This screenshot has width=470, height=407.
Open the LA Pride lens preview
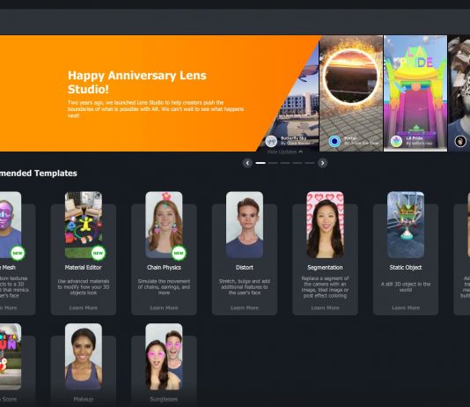415,93
